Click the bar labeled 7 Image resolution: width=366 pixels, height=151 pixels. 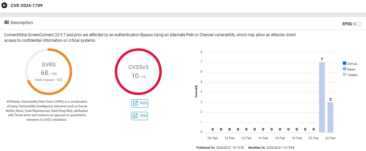click(322, 97)
